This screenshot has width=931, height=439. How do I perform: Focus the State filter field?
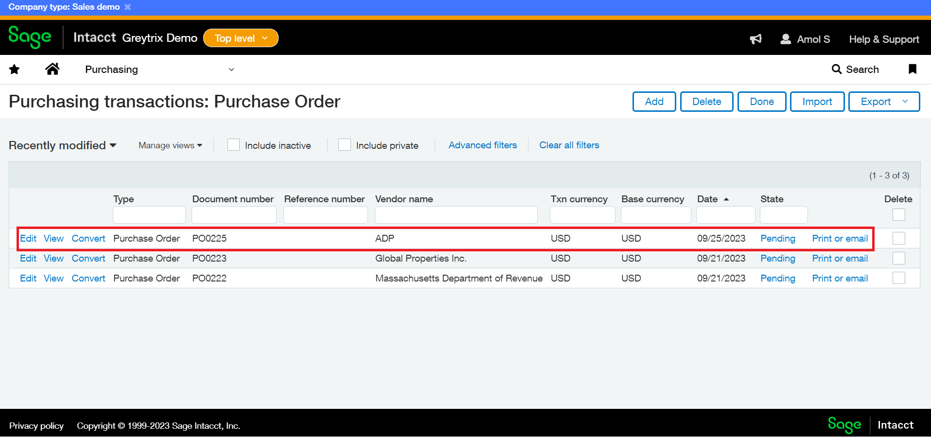[784, 215]
